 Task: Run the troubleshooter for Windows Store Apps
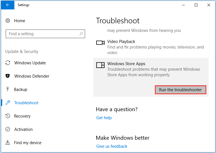point(180,90)
